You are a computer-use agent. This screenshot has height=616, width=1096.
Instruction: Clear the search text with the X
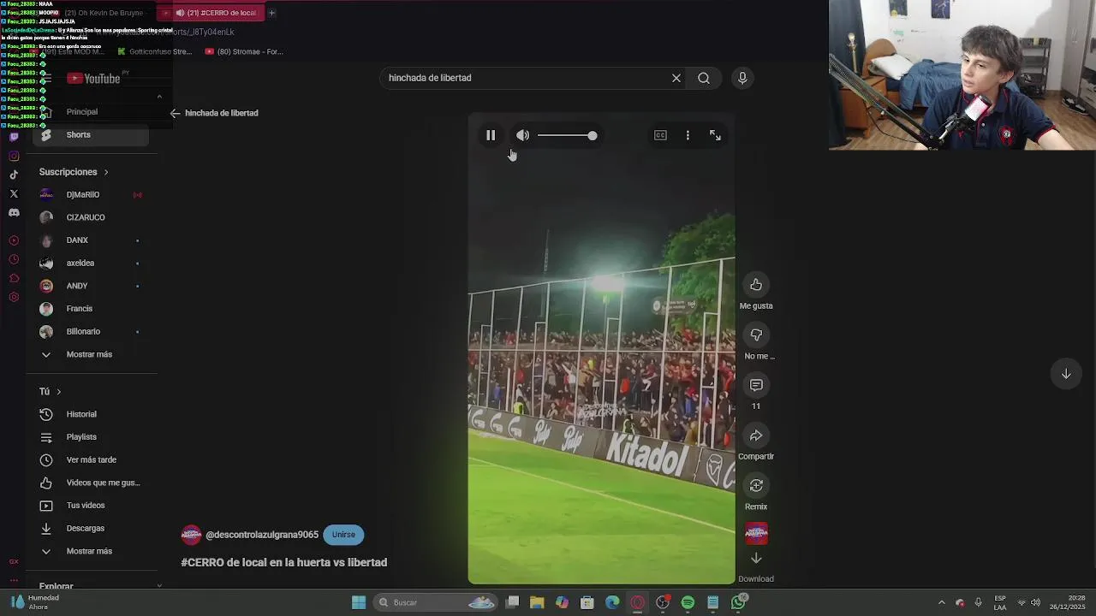tap(676, 78)
